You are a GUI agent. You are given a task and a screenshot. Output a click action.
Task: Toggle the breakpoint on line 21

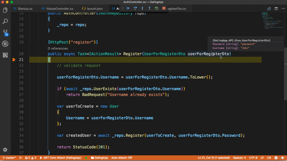coord(14,60)
